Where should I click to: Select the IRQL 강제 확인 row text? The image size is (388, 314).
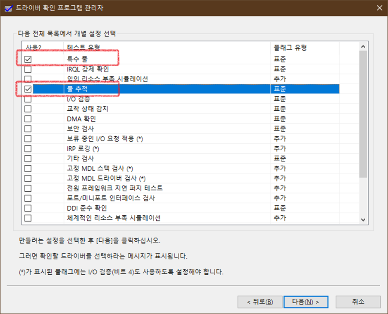pos(88,69)
